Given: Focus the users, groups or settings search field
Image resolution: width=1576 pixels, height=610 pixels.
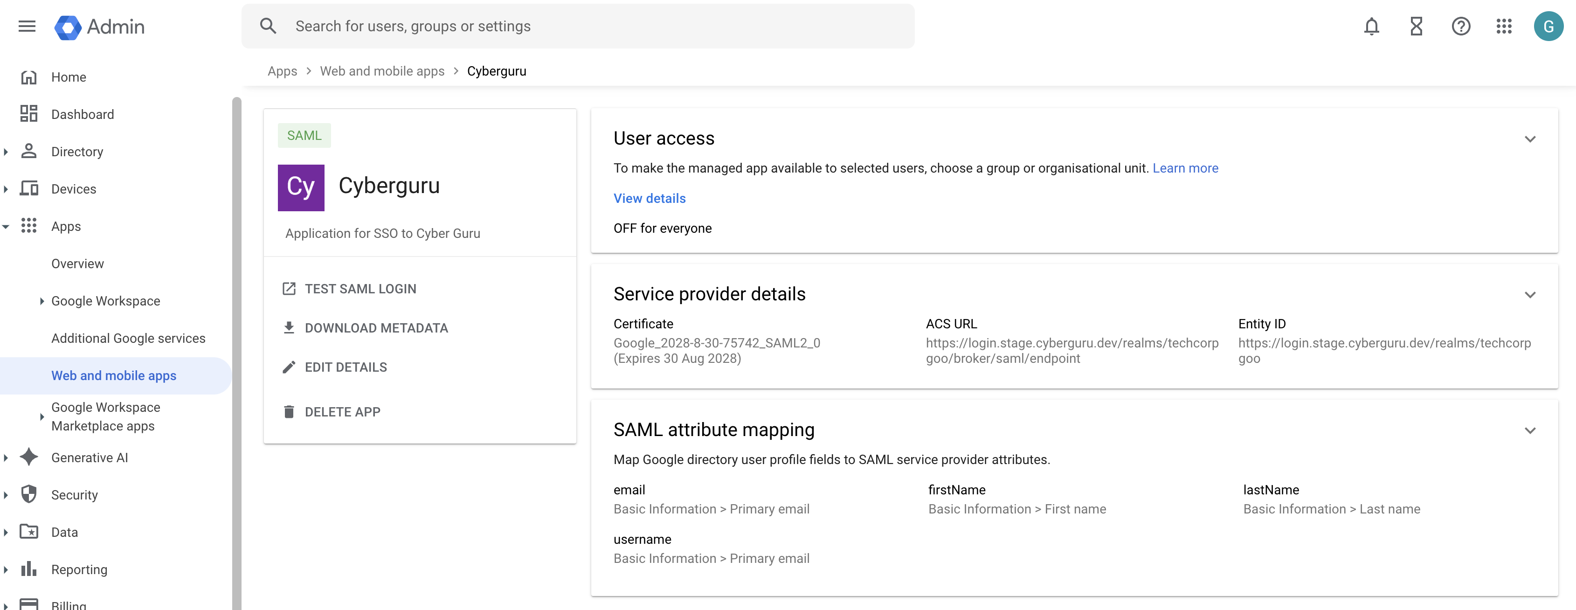Looking at the screenshot, I should click(x=588, y=26).
